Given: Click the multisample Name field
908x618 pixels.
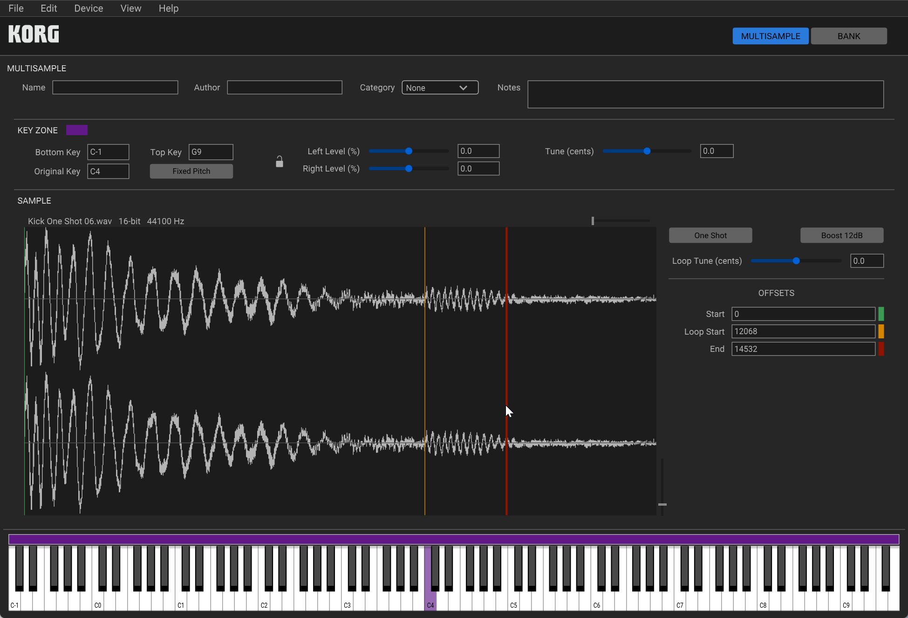Looking at the screenshot, I should coord(115,88).
